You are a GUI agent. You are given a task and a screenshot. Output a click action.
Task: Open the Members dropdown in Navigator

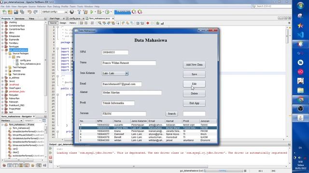point(12,121)
